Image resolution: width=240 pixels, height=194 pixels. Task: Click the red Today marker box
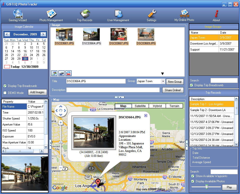7,67
